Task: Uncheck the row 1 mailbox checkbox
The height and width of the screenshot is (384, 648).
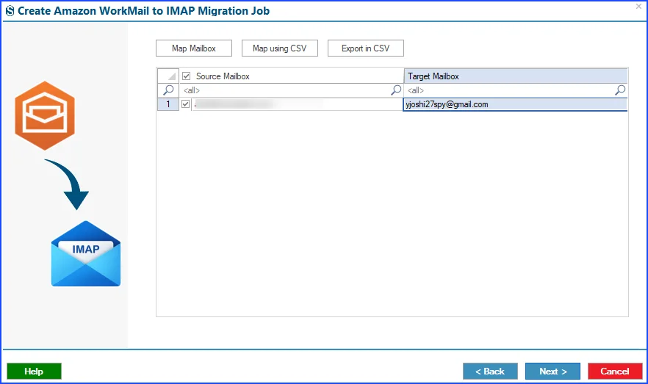Action: [x=186, y=104]
